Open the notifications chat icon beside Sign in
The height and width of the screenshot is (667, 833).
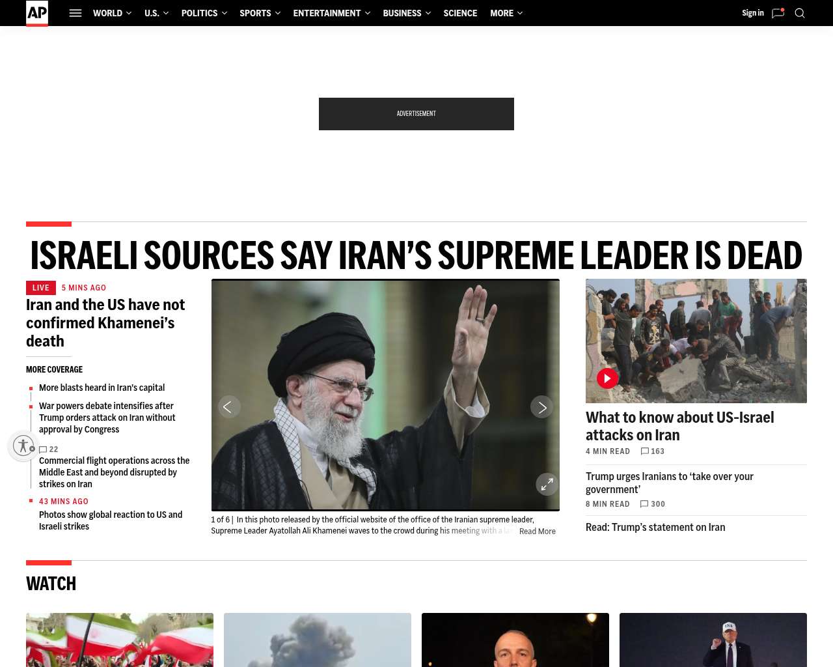tap(778, 13)
